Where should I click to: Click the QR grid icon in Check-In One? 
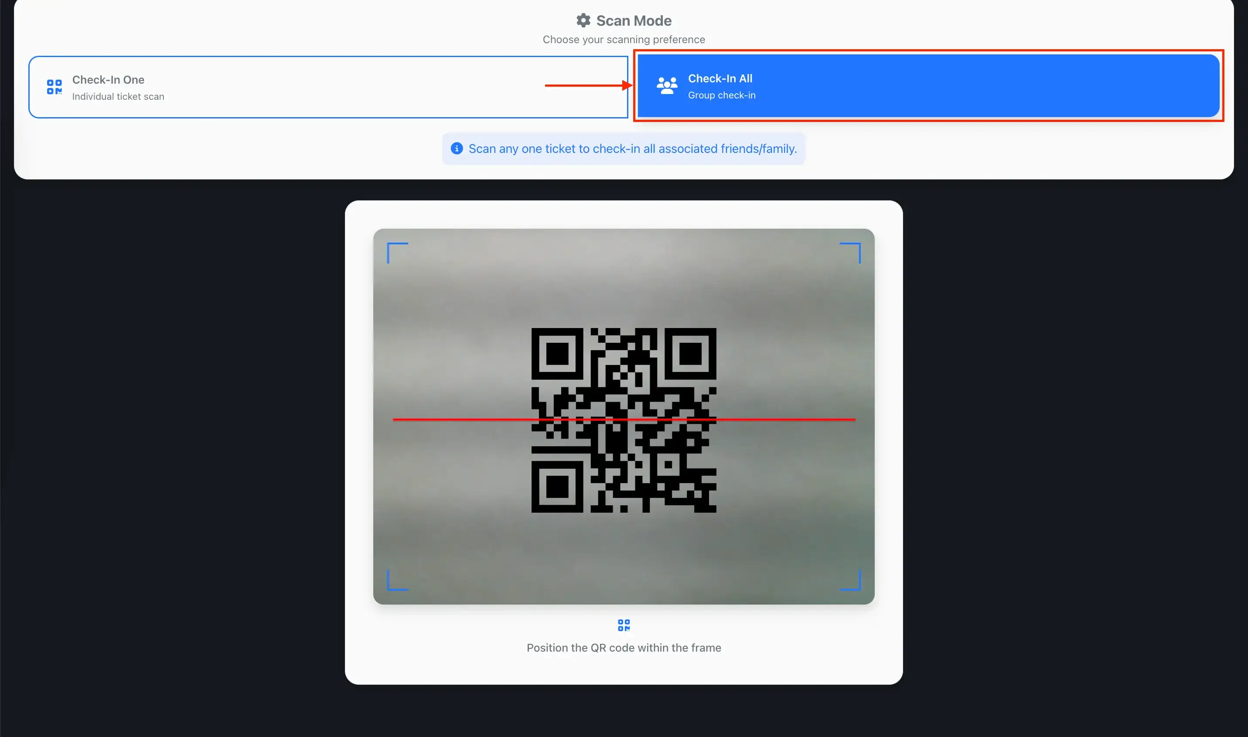(x=54, y=87)
